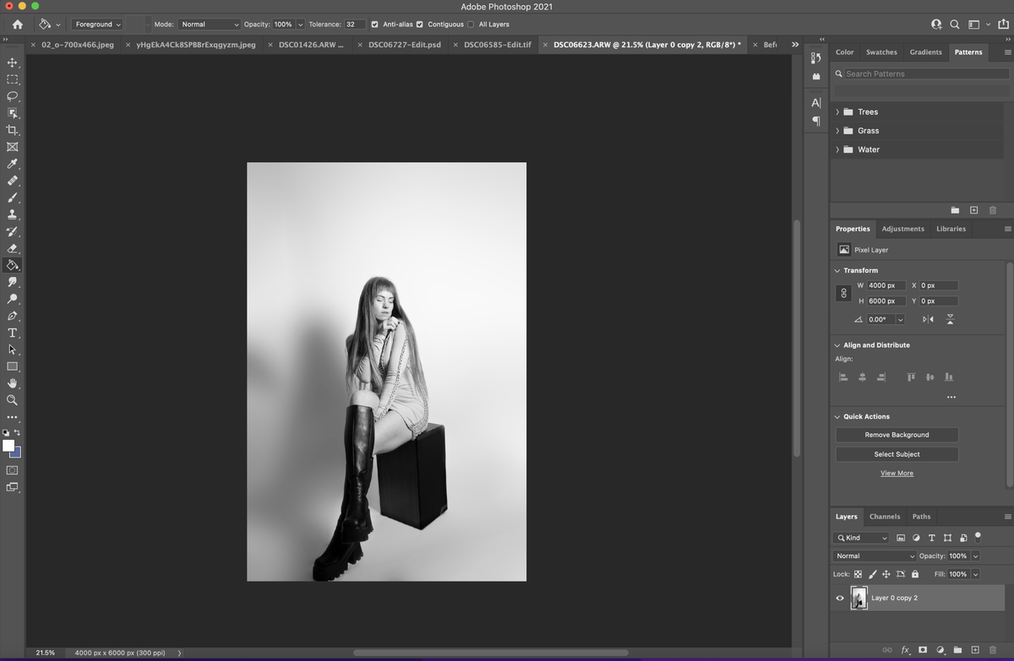Click the foreground color swatch

pos(10,446)
